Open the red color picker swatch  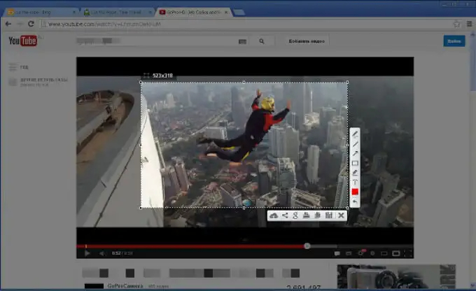(355, 192)
